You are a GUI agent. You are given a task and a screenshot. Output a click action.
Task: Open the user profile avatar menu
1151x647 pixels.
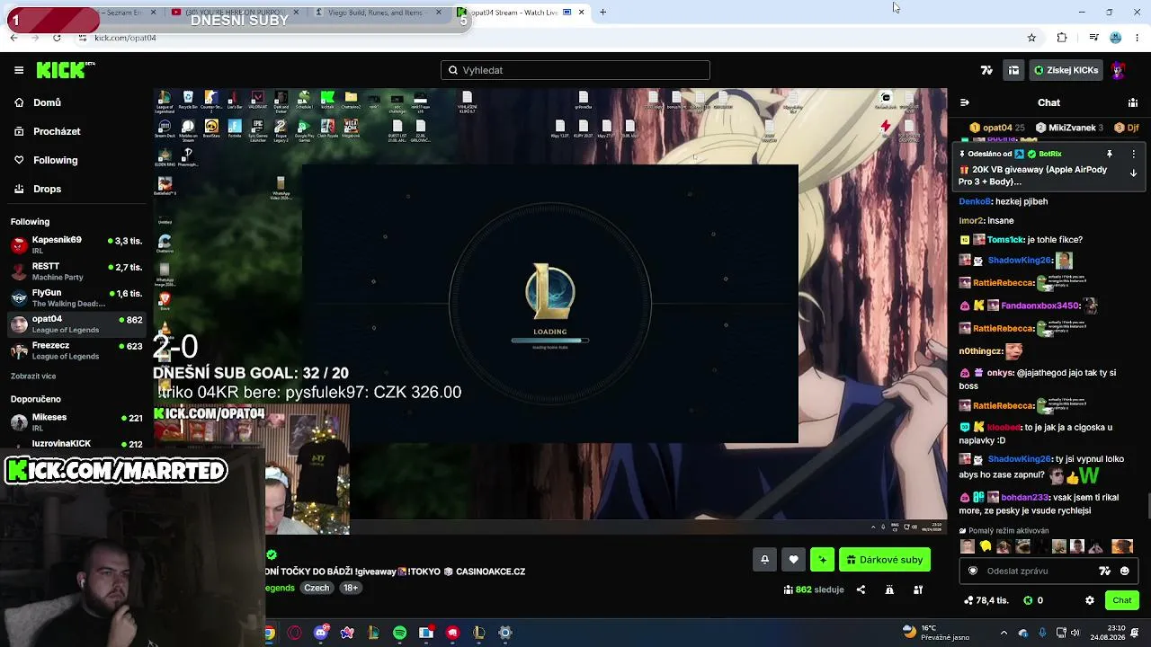pyautogui.click(x=1119, y=70)
